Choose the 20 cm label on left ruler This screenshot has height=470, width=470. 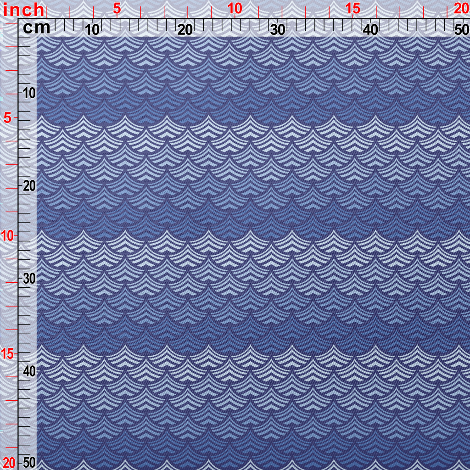(29, 186)
